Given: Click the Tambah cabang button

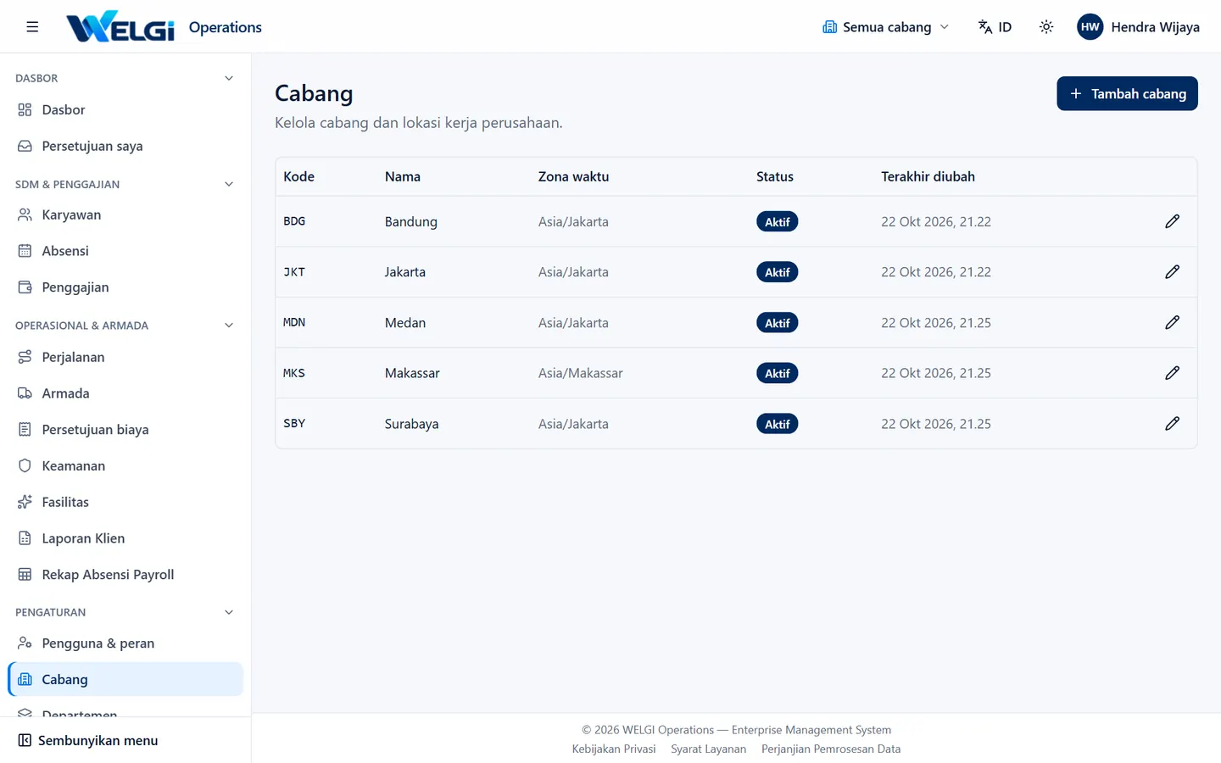Looking at the screenshot, I should (x=1127, y=93).
